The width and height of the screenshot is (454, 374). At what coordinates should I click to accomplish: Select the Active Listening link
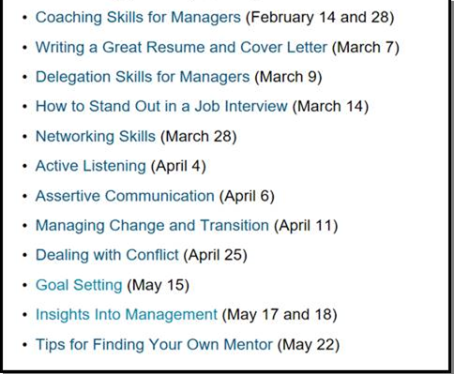[x=91, y=166]
